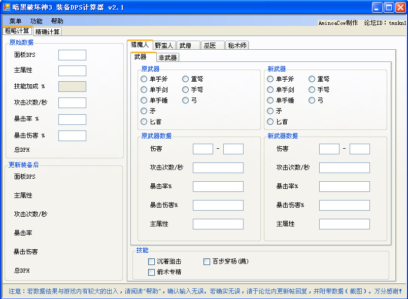
Task: Select the 巫医 class tab
Action: [212, 46]
